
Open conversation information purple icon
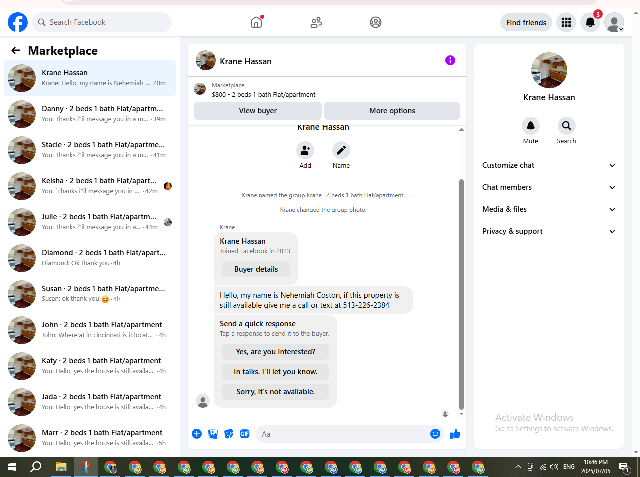pyautogui.click(x=450, y=60)
